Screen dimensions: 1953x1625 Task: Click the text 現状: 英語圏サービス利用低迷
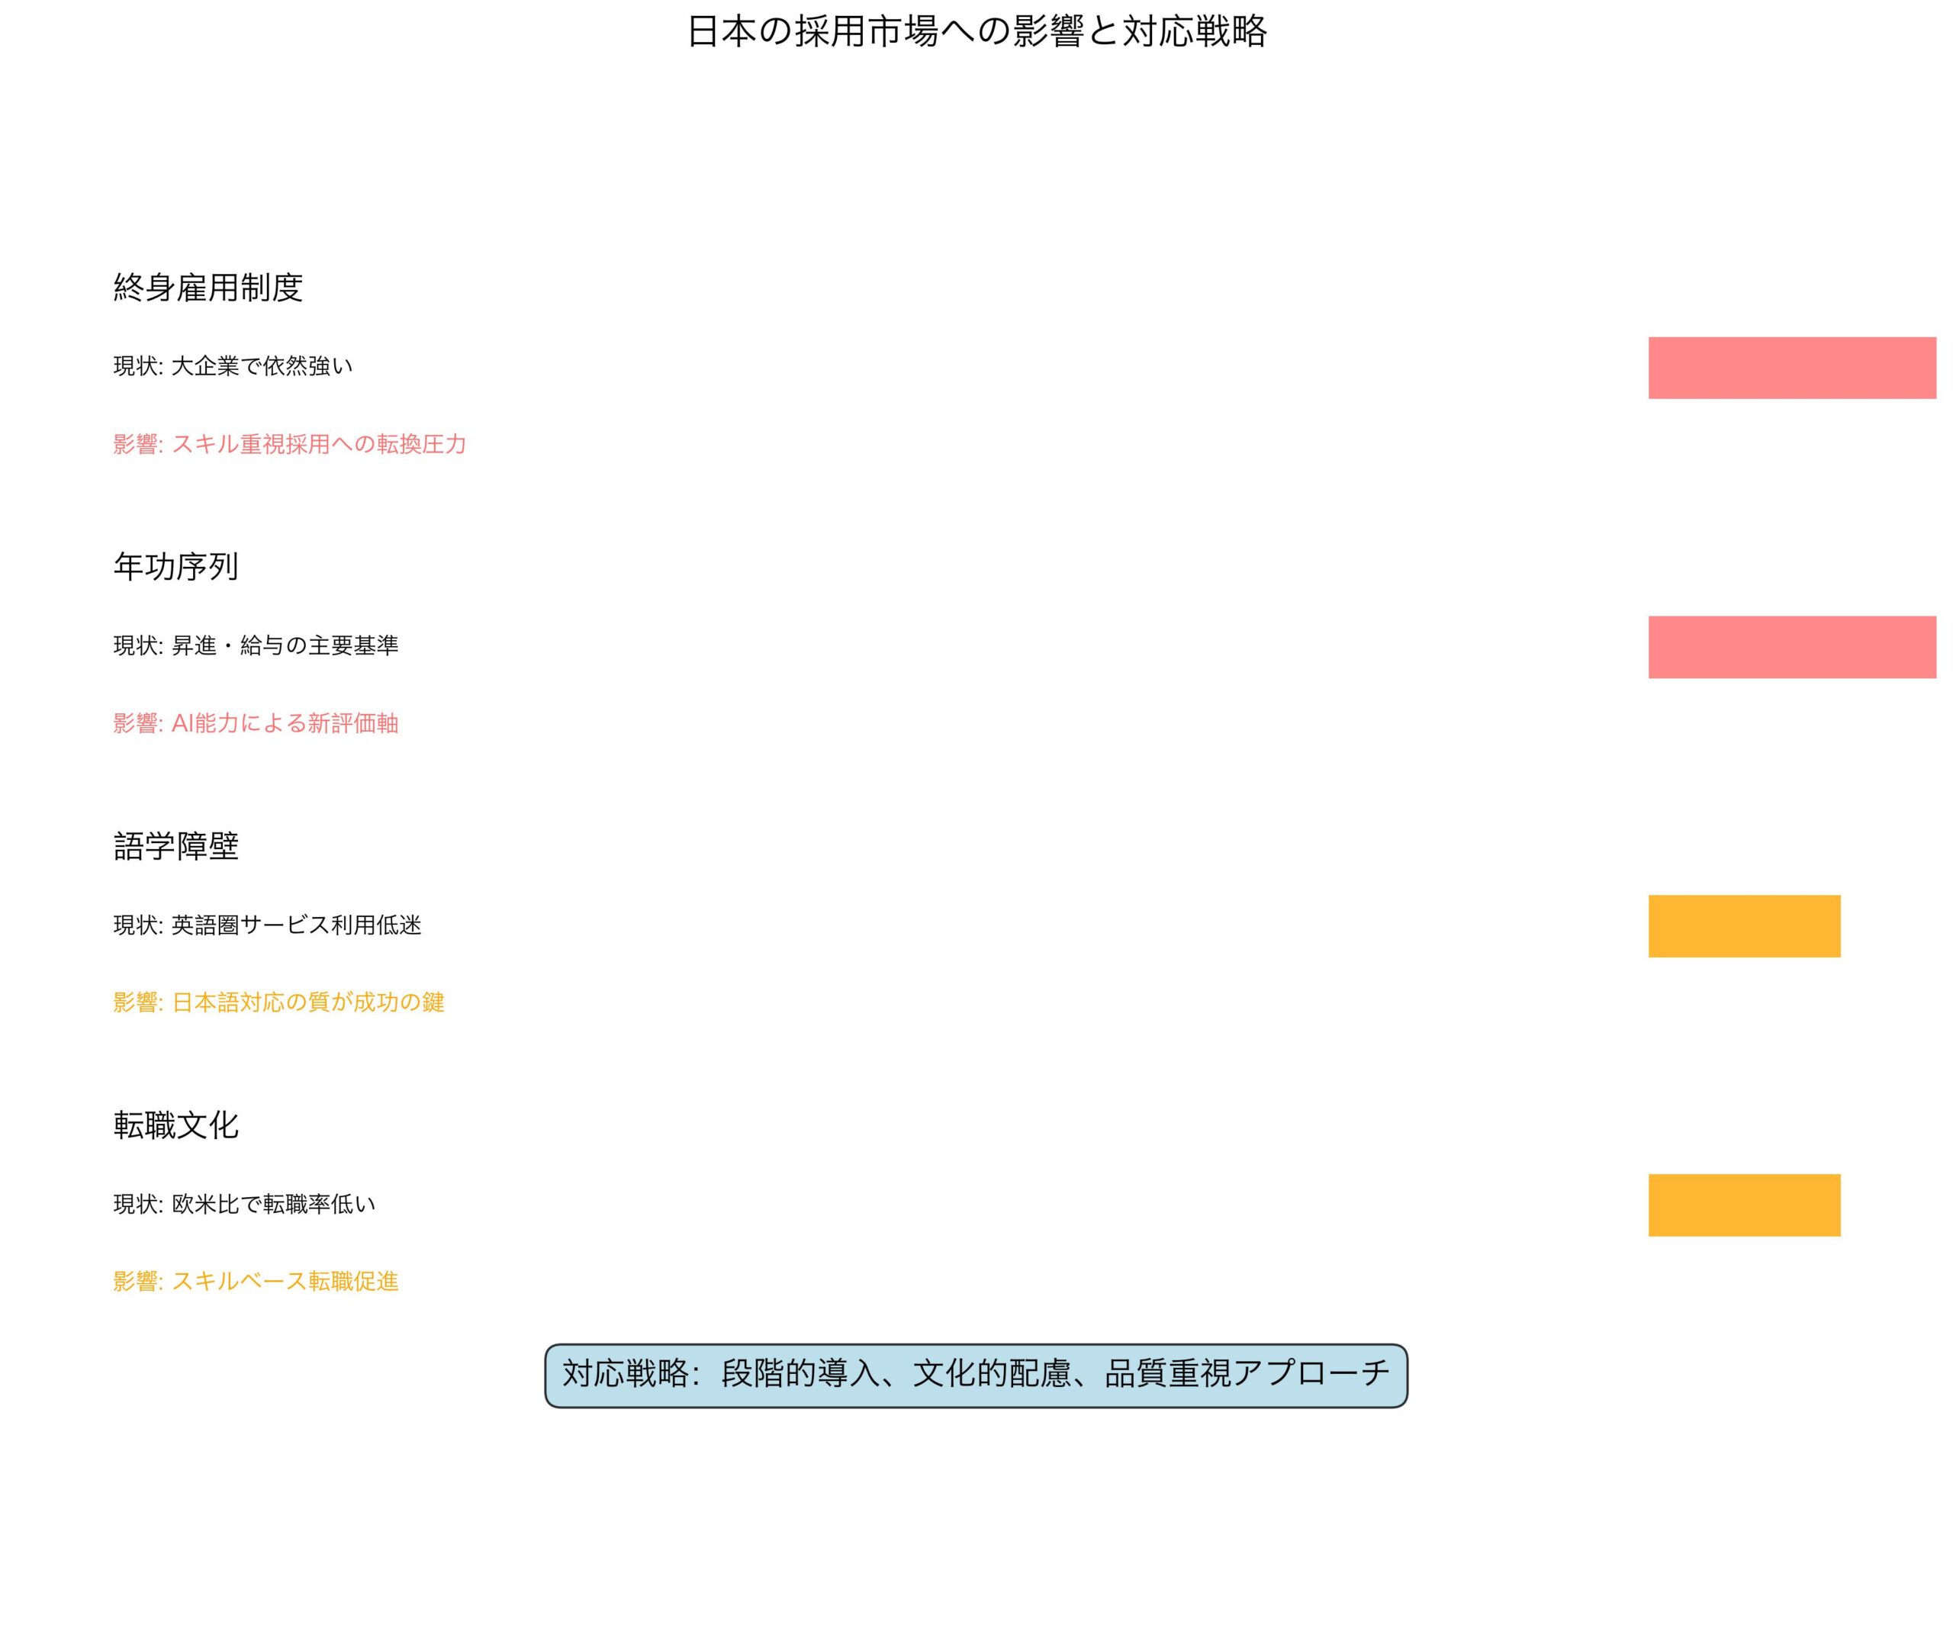click(x=267, y=925)
